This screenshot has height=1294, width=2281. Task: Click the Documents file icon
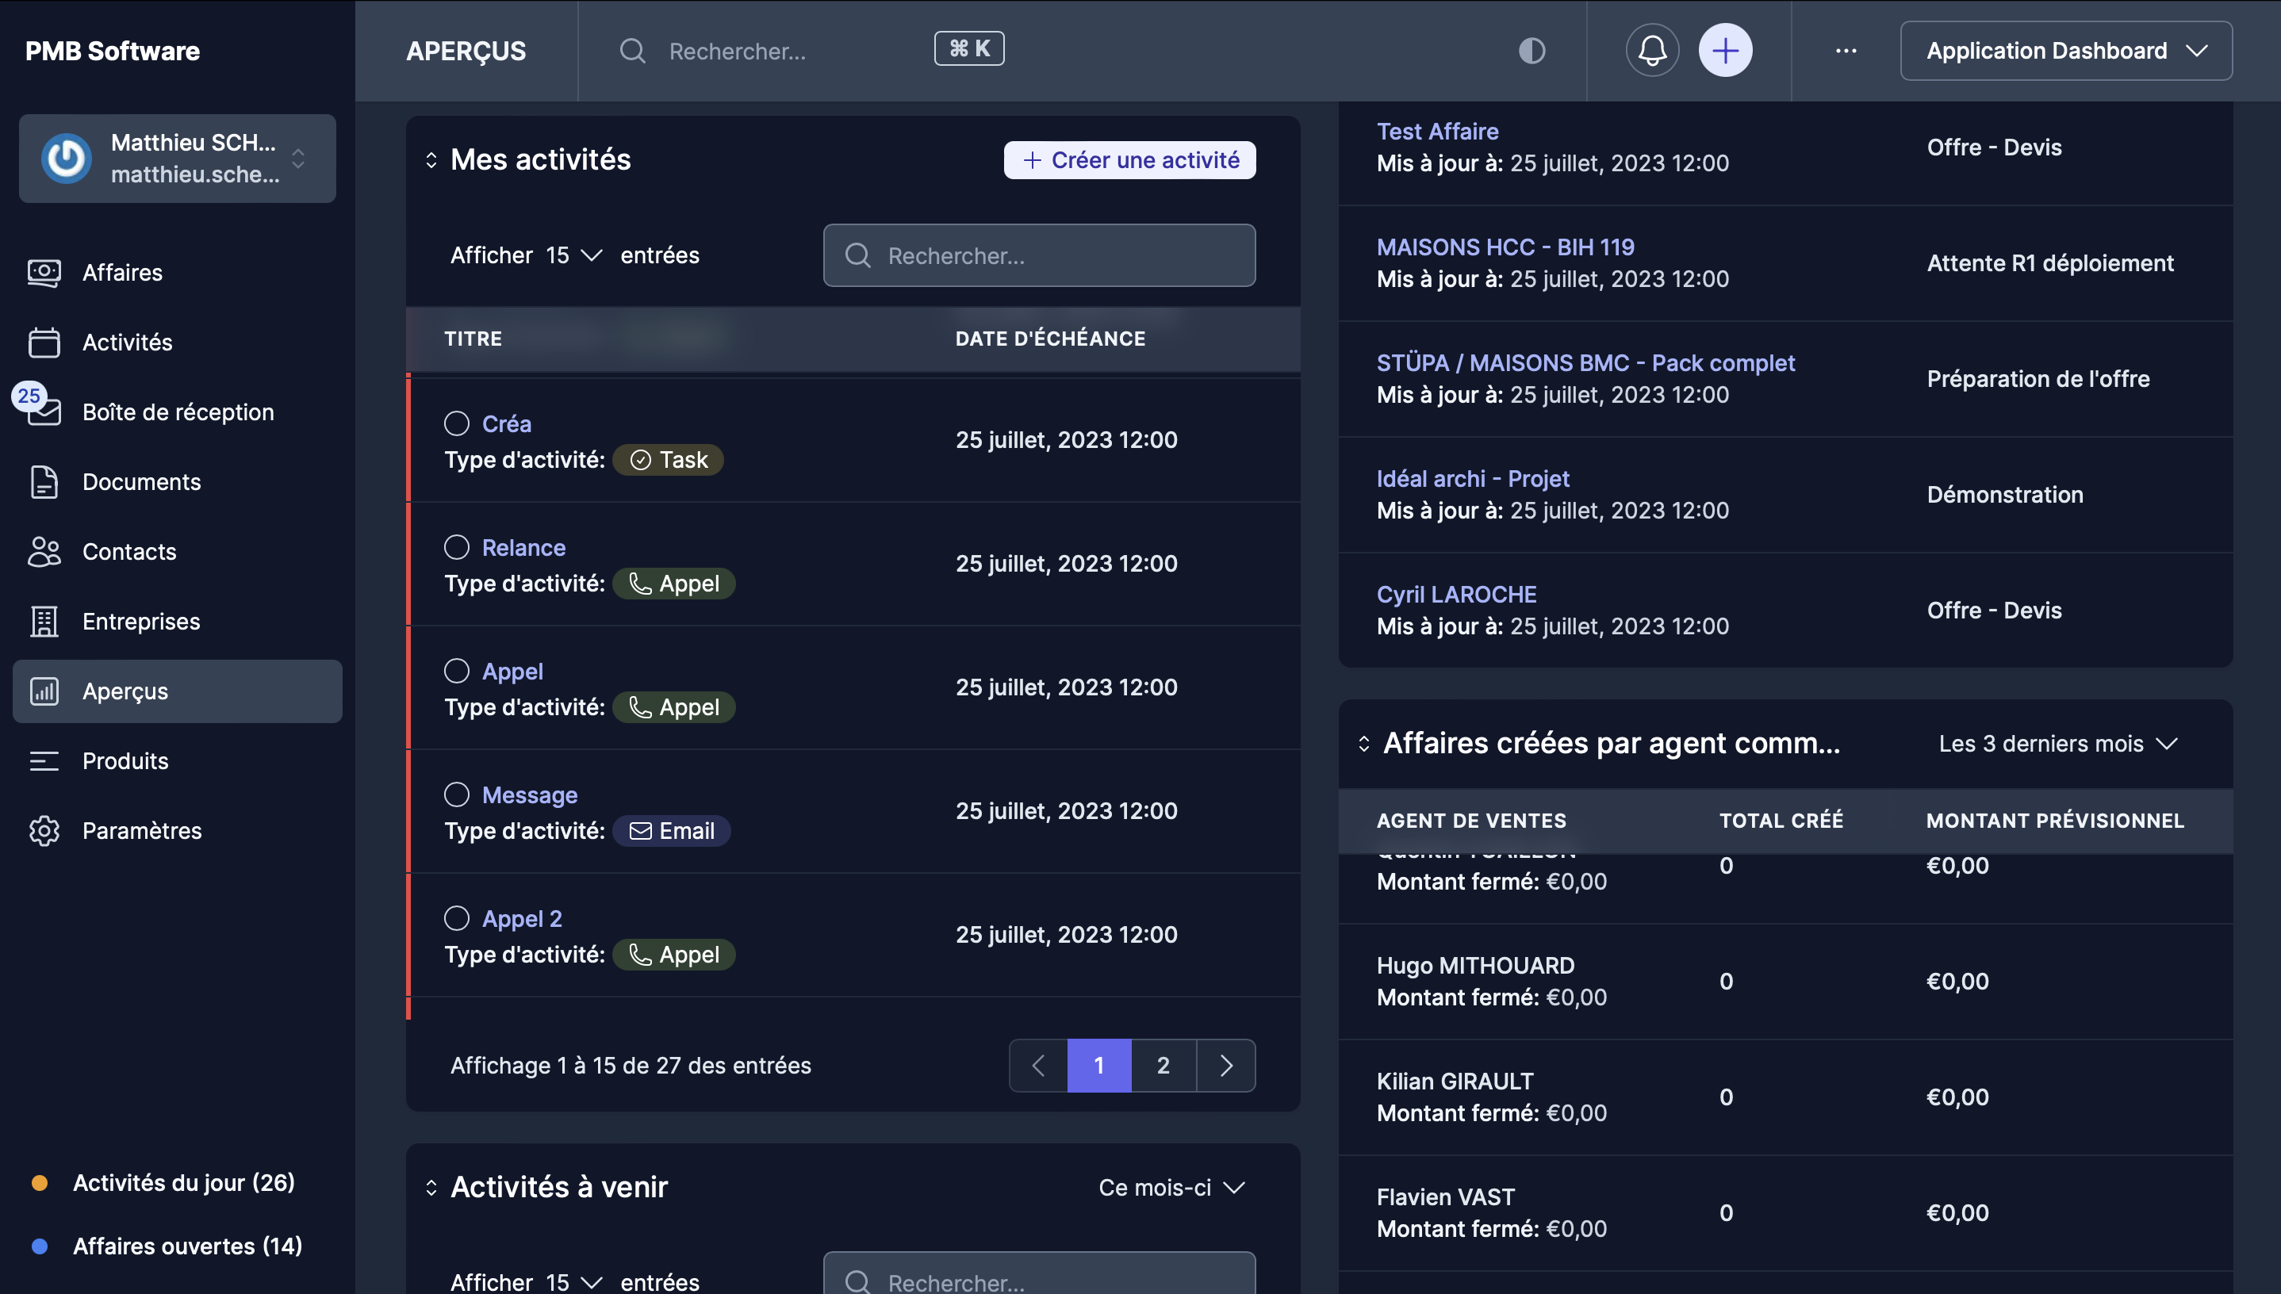click(x=44, y=482)
